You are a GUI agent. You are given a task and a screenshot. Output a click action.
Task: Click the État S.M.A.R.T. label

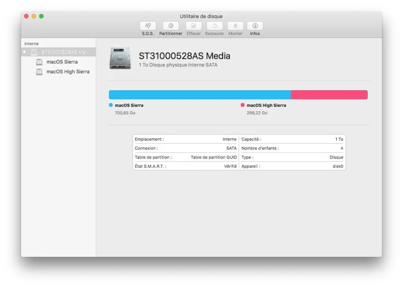[x=151, y=166]
